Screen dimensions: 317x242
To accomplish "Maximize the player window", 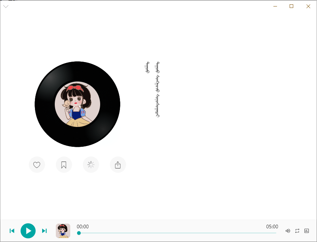I will coord(291,6).
